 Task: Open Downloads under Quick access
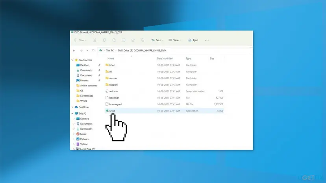[x=86, y=70]
